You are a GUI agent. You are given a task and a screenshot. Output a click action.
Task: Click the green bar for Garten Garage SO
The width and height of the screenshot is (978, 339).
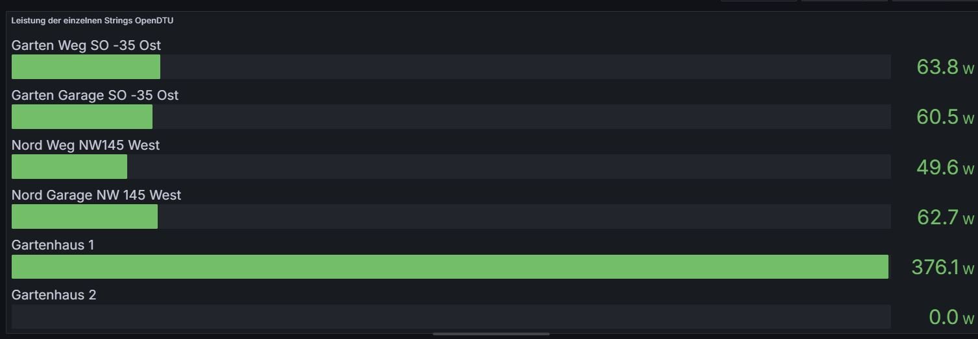tap(82, 117)
